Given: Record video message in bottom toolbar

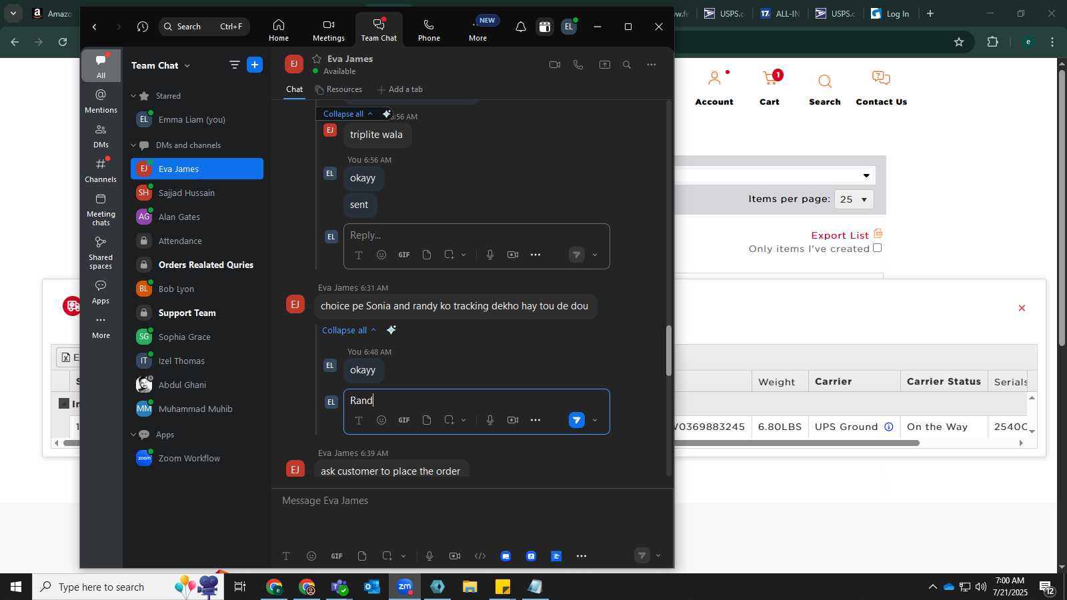Looking at the screenshot, I should [455, 556].
